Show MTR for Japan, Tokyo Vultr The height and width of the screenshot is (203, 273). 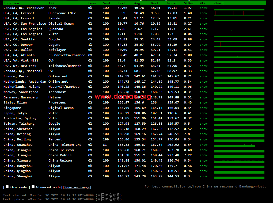click(x=203, y=113)
